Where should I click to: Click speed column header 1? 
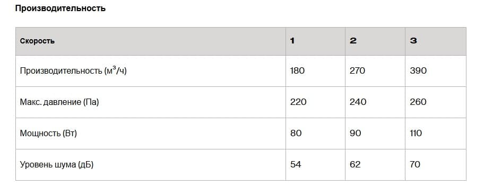(292, 41)
